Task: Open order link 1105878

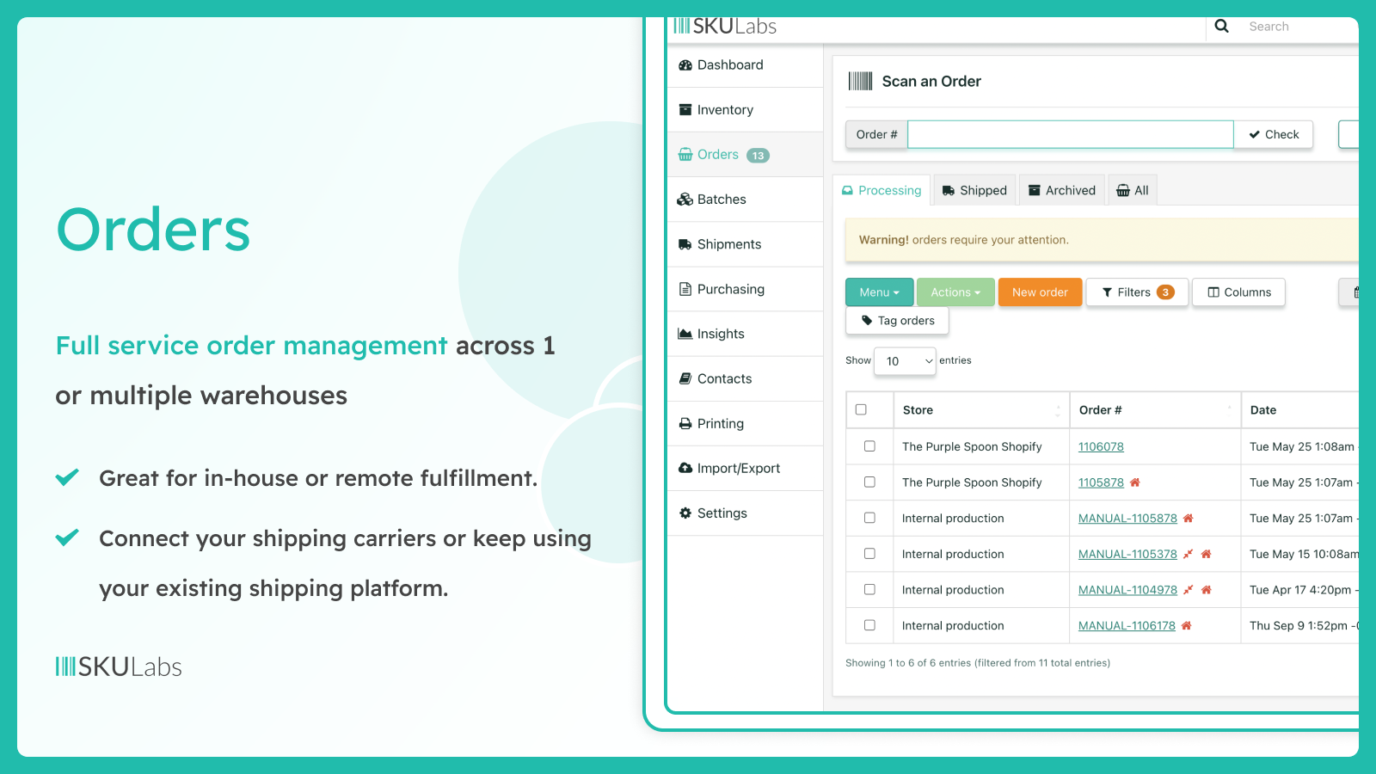Action: coord(1101,482)
